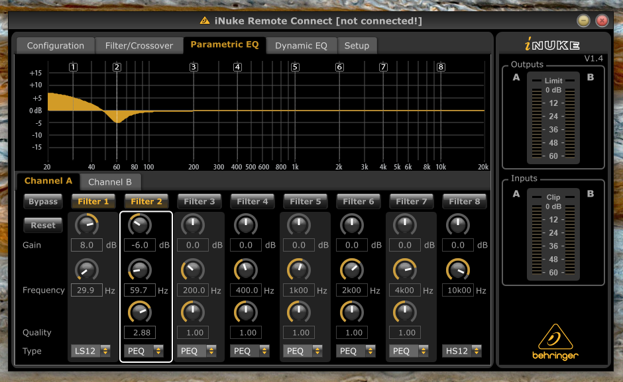Click Filter 1 frequency field 29.9
The image size is (623, 382).
[x=87, y=290]
